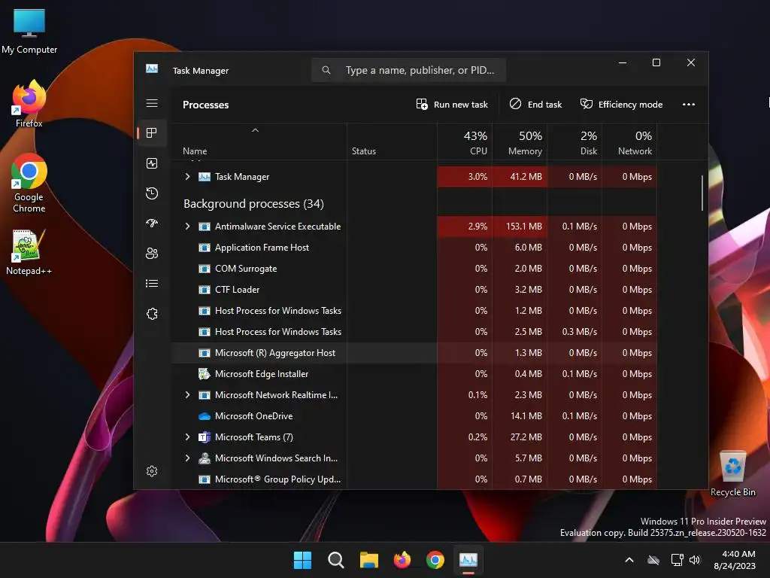Open the hamburger navigation menu in Task Manager
This screenshot has height=578, width=770.
click(152, 103)
